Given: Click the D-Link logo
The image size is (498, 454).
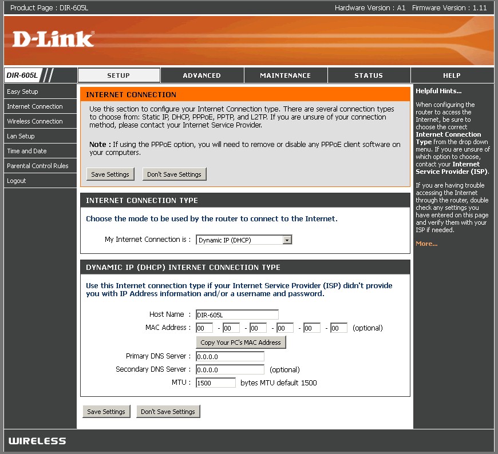Looking at the screenshot, I should pos(53,39).
